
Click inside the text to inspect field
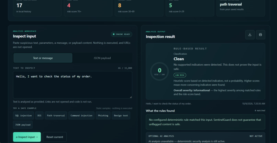(73, 85)
